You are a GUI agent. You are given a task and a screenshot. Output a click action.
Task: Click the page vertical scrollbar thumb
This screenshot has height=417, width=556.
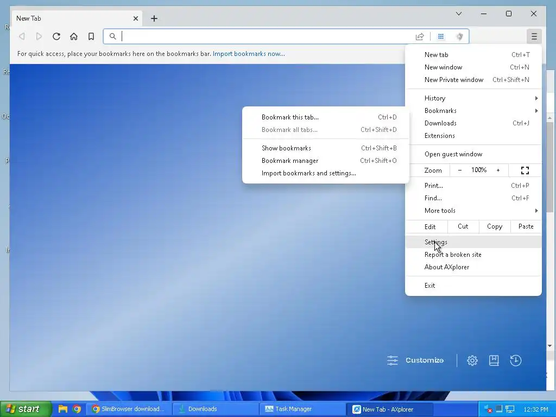[549, 167]
